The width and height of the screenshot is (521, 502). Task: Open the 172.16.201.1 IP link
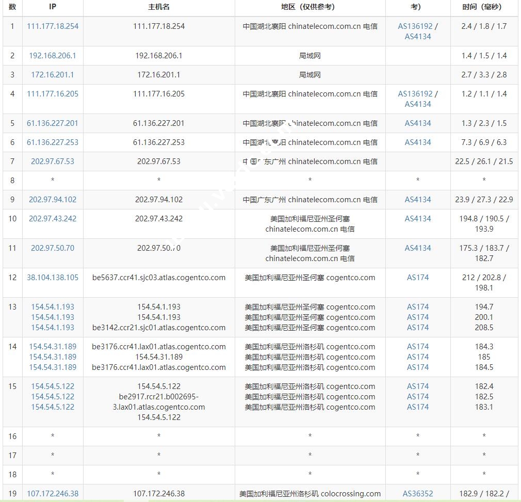(x=53, y=75)
